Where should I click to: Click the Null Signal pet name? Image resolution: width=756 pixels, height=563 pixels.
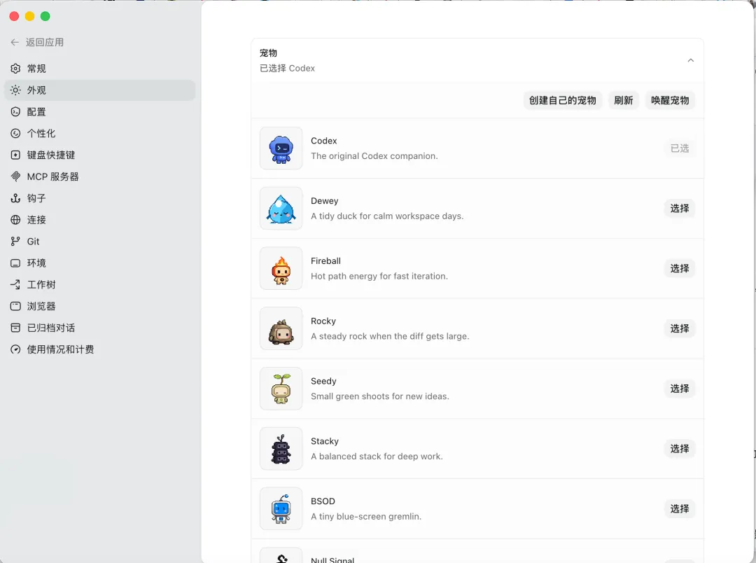click(x=332, y=559)
